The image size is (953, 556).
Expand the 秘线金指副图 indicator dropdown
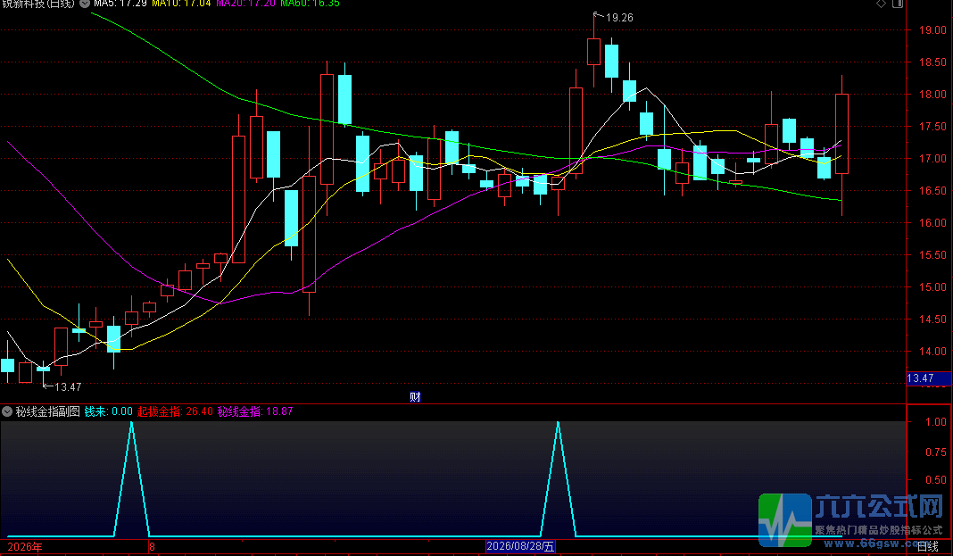7,411
